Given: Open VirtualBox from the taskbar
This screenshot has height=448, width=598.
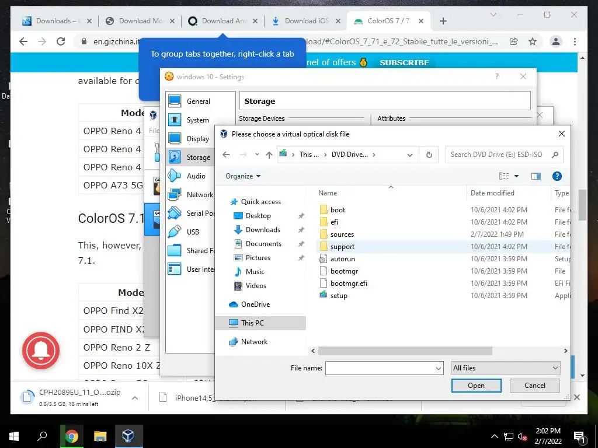Looking at the screenshot, I should [128, 436].
